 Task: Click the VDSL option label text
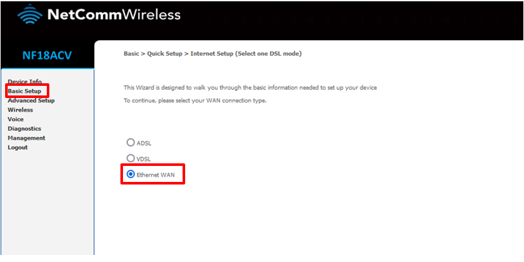[x=143, y=159]
